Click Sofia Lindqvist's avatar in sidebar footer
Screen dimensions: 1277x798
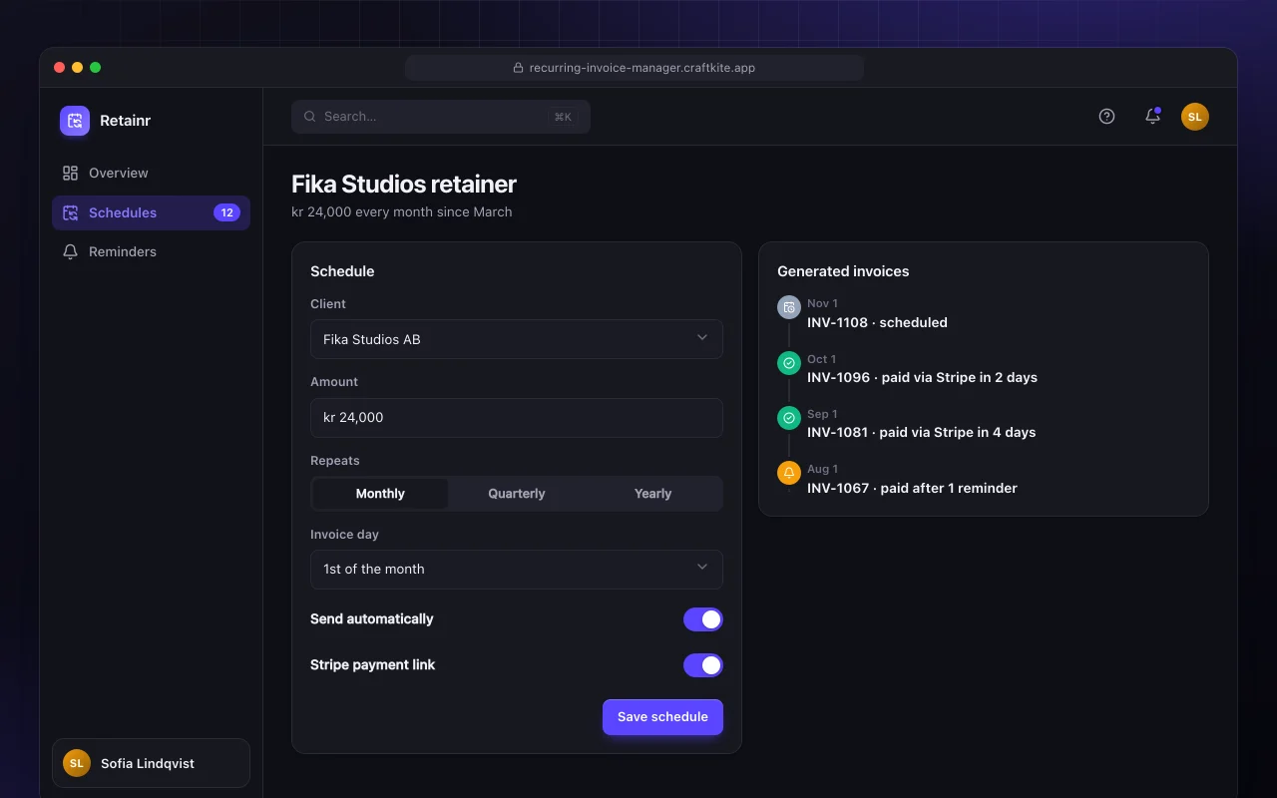[77, 763]
